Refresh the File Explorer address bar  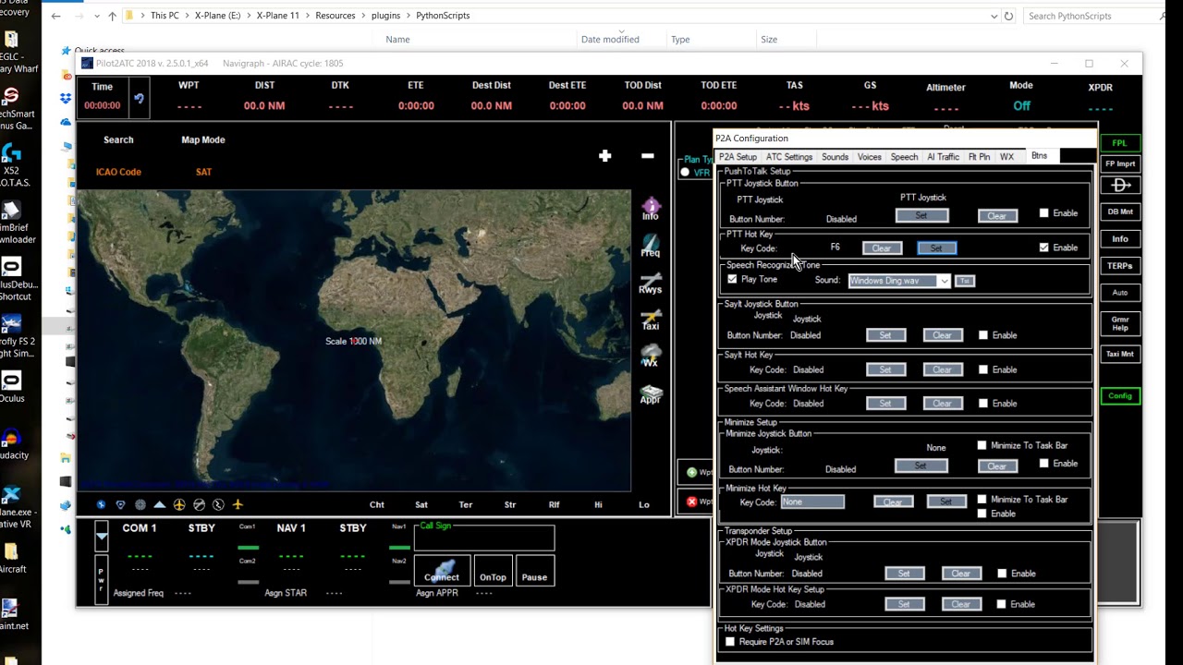(x=1008, y=16)
